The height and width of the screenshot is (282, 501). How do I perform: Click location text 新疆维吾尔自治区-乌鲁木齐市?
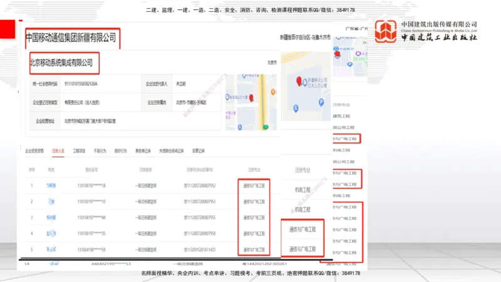(305, 38)
